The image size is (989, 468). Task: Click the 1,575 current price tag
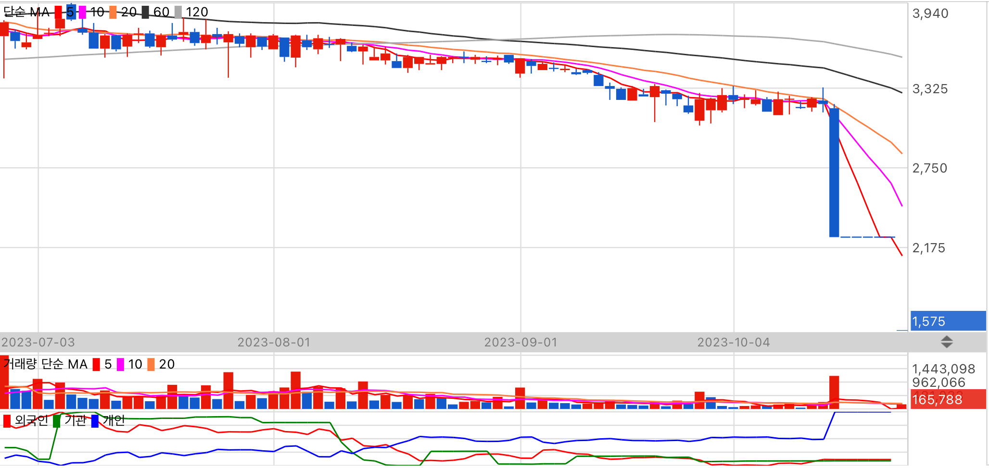click(x=948, y=321)
